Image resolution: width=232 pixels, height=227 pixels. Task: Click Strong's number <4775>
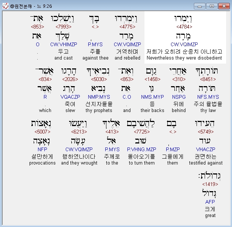(127, 27)
